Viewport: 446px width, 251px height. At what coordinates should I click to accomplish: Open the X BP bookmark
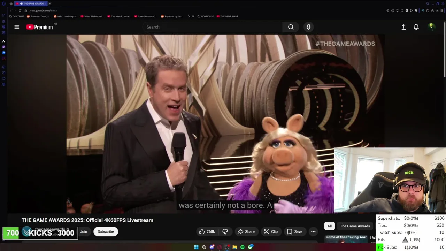(x=191, y=16)
